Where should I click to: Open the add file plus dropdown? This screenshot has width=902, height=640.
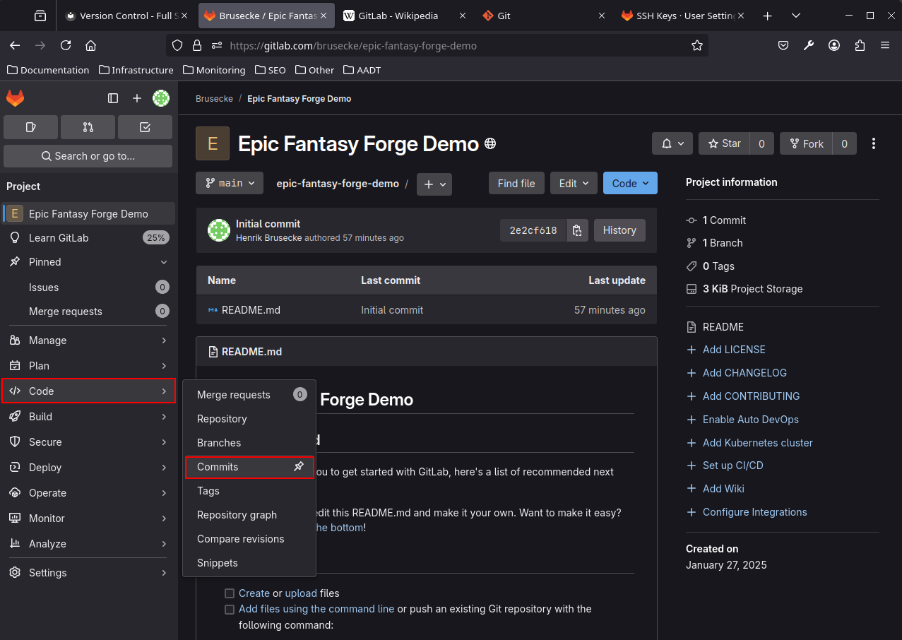point(434,184)
